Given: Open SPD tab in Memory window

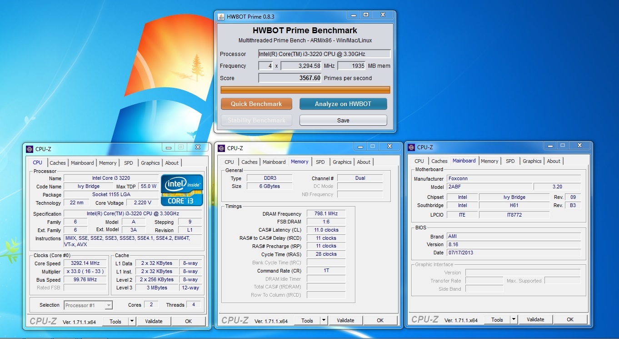Looking at the screenshot, I should click(320, 162).
